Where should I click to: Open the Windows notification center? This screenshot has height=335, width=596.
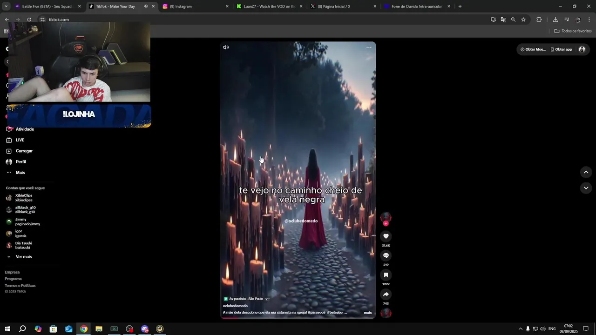pyautogui.click(x=586, y=329)
